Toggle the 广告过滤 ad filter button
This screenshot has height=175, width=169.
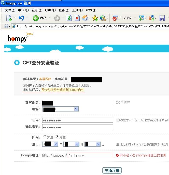coord(122,18)
